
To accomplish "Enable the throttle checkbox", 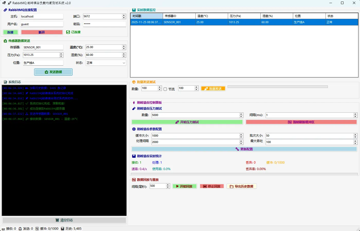I will (x=165, y=89).
